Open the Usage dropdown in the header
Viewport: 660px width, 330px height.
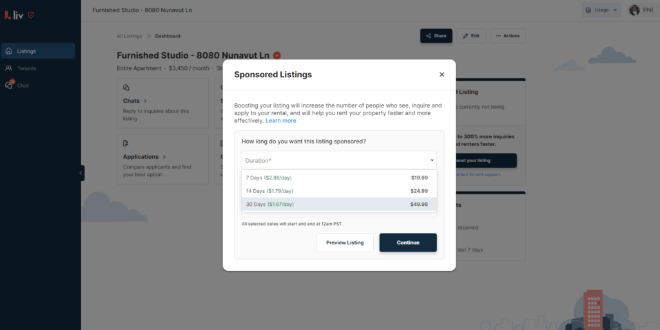click(601, 10)
